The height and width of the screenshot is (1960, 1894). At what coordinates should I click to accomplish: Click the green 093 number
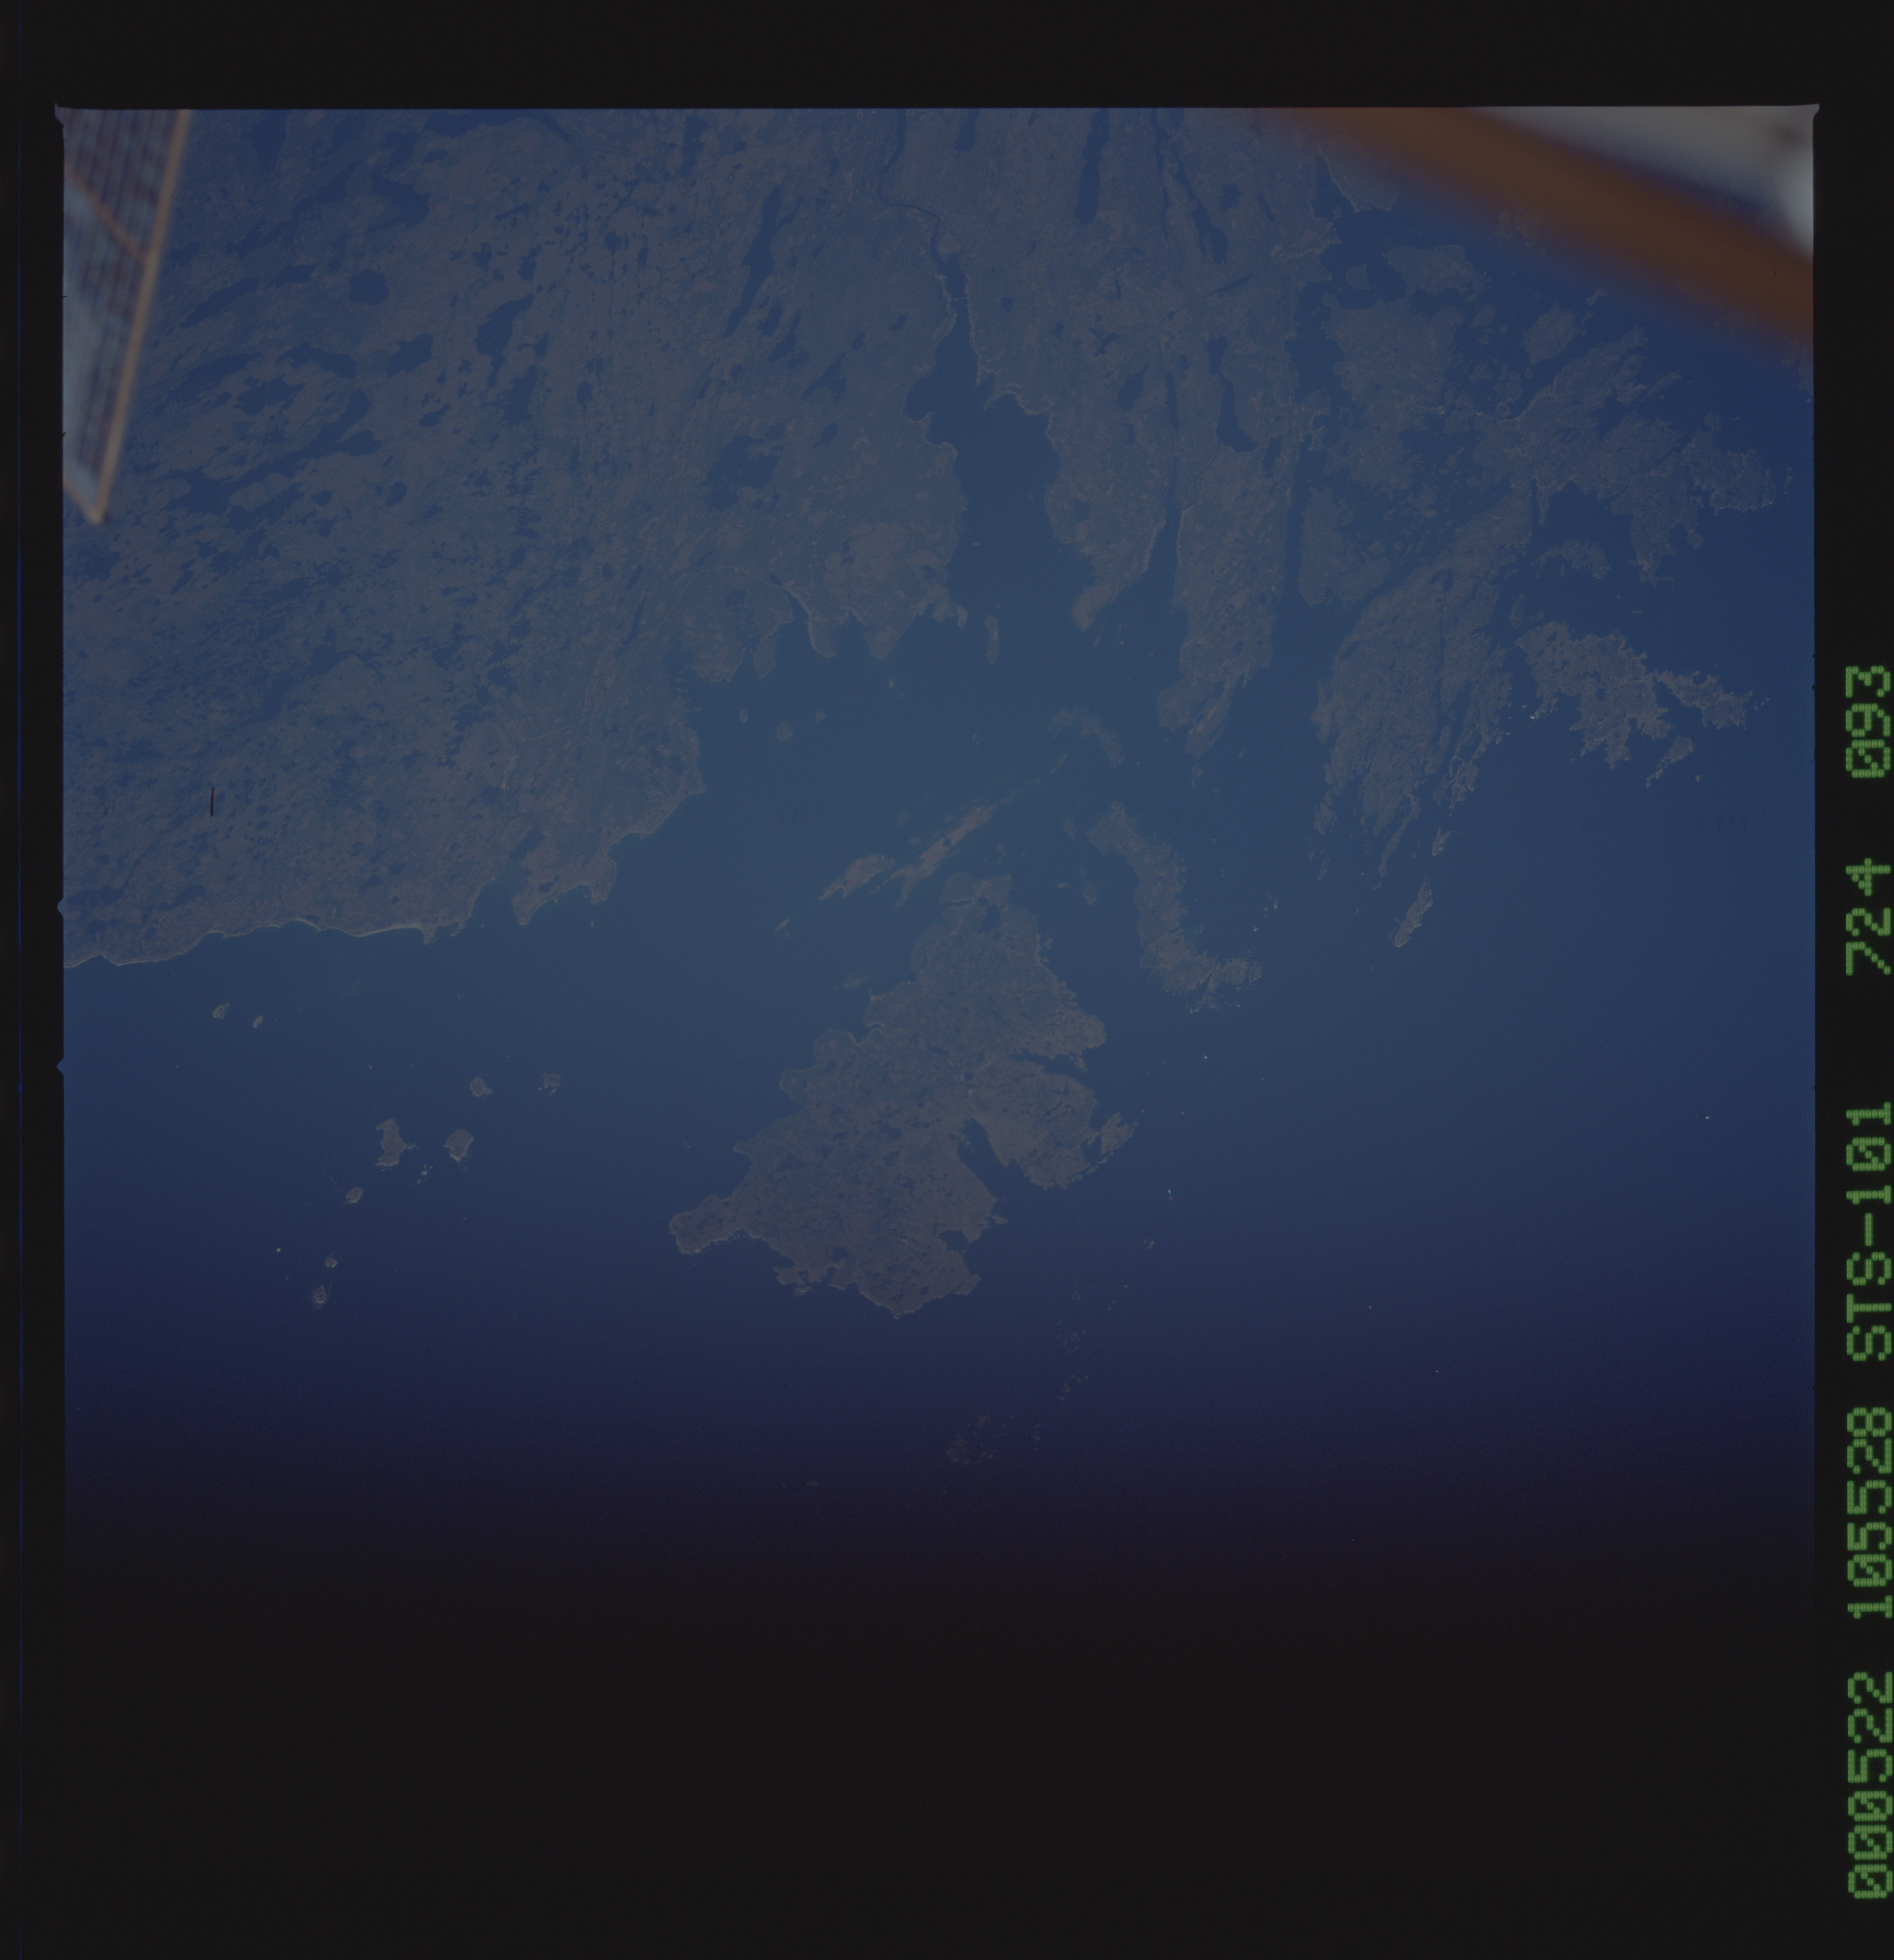tap(1868, 722)
